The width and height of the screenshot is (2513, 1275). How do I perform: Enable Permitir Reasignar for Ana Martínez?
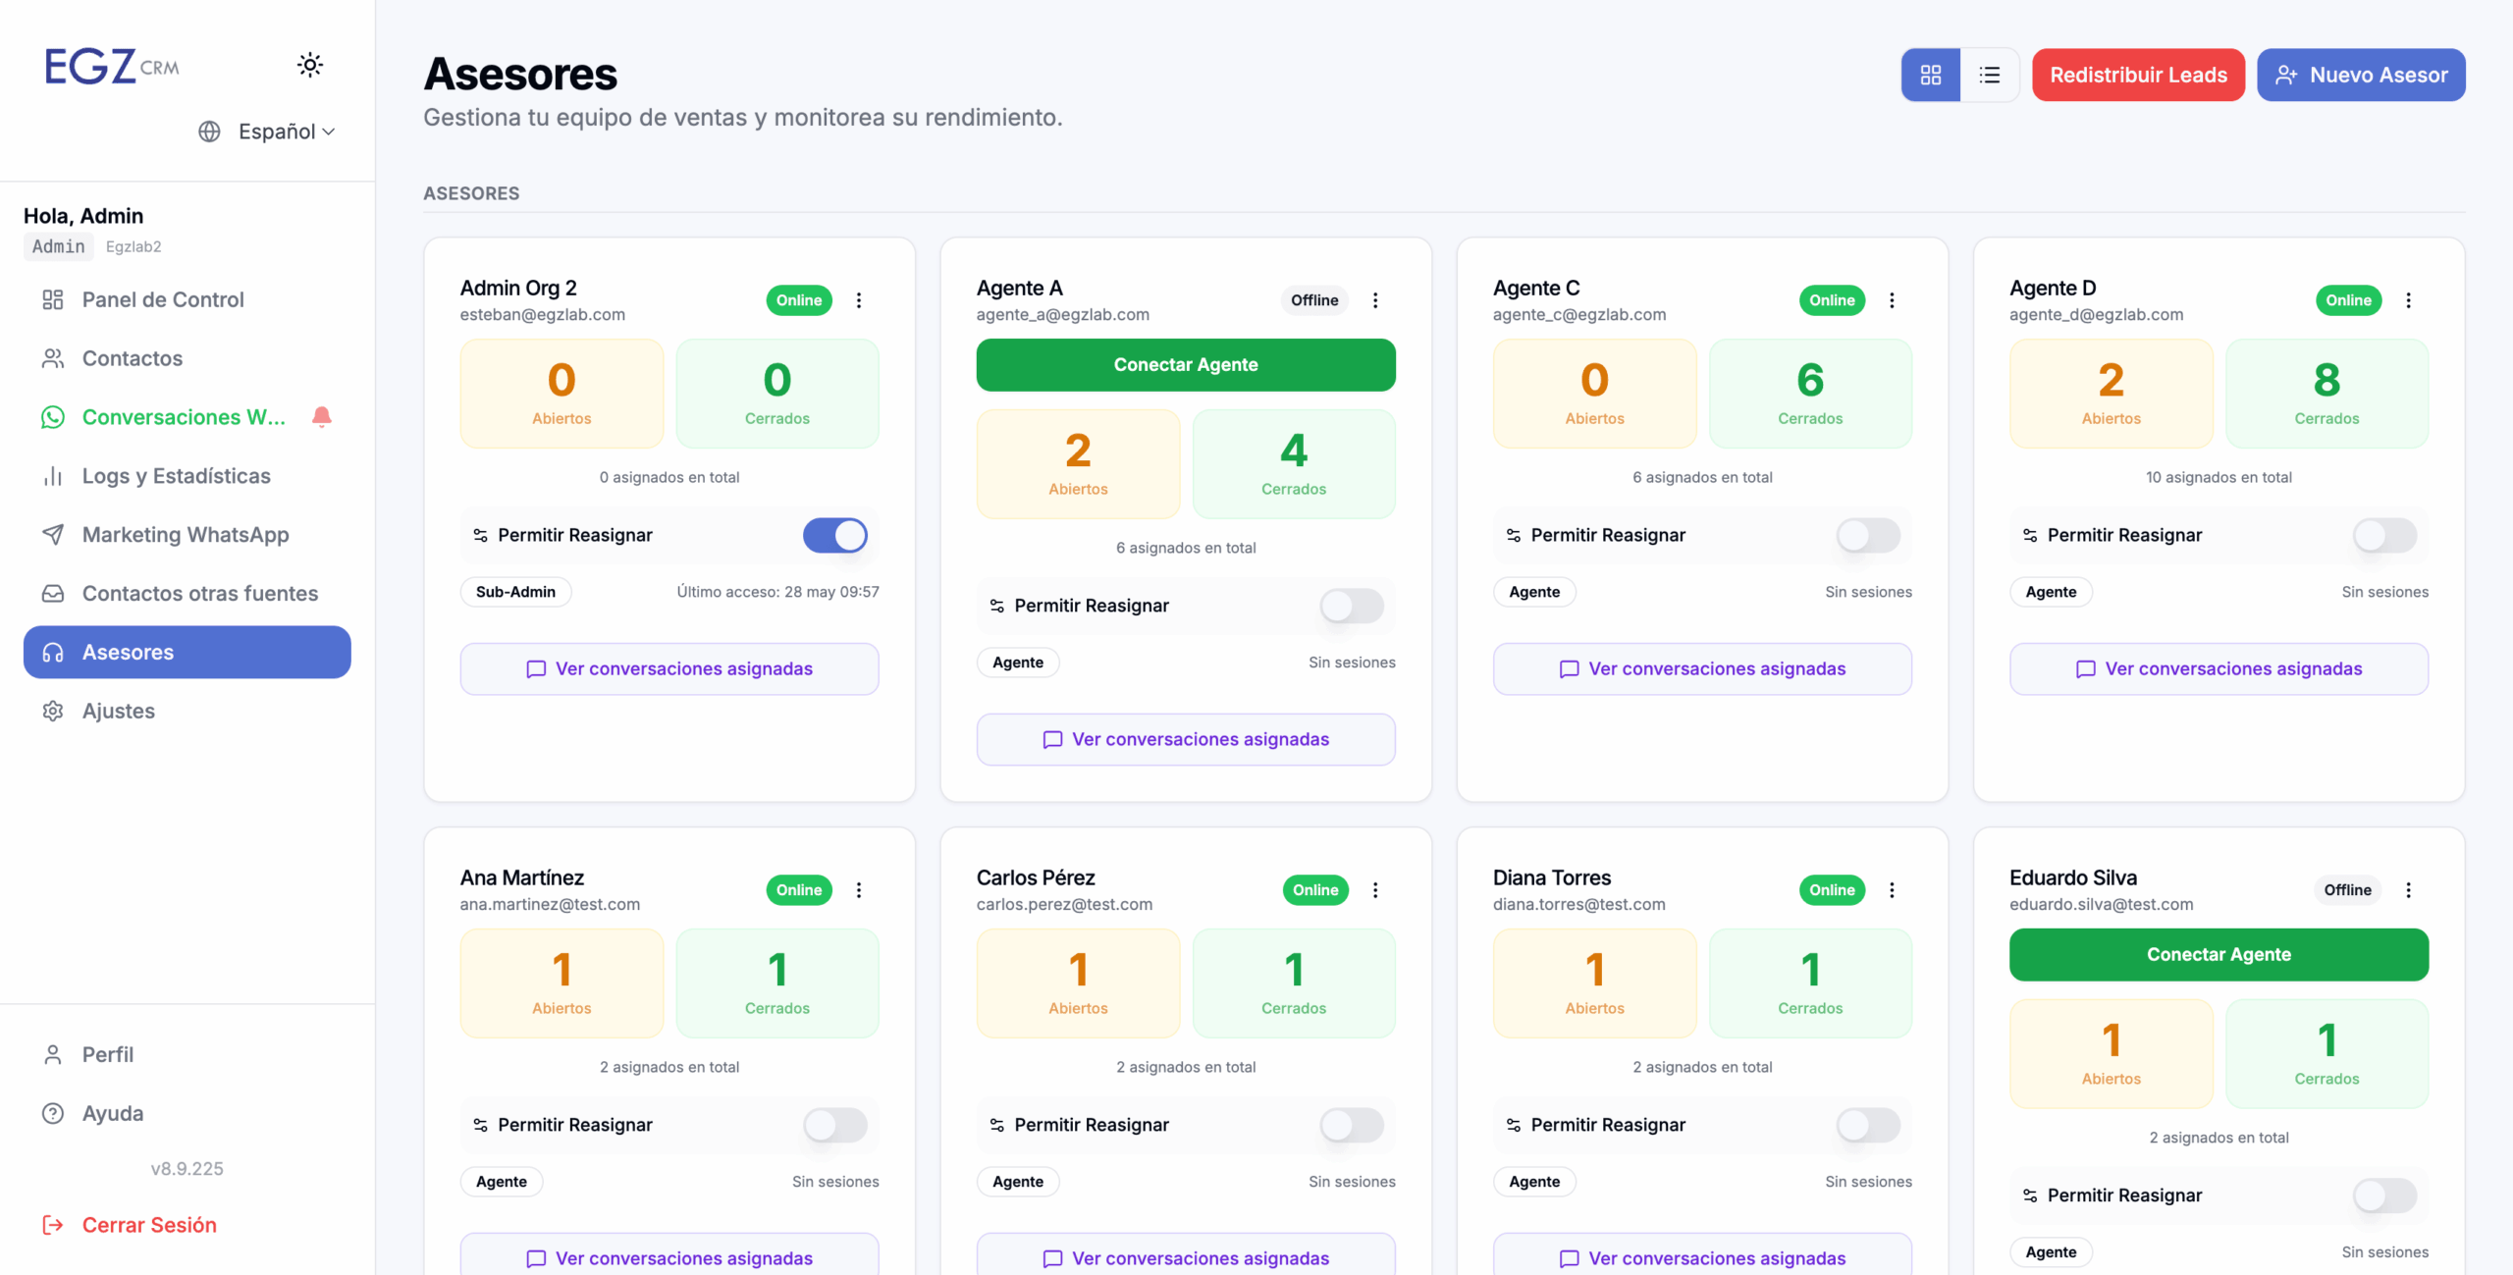tap(835, 1125)
